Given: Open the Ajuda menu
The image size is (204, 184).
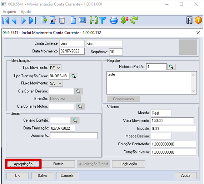Looking at the screenshot, I should (x=26, y=12).
